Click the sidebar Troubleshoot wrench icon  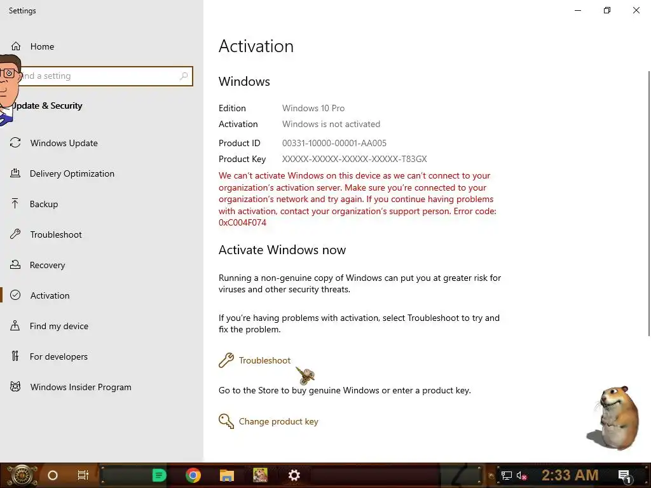click(15, 234)
